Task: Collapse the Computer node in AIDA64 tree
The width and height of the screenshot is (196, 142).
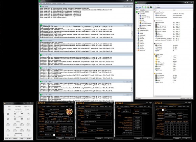Action: tap(137, 13)
